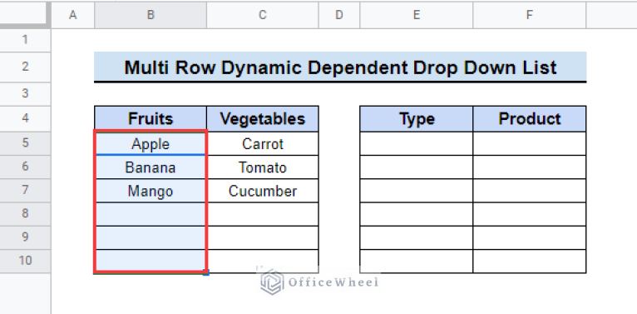Image resolution: width=637 pixels, height=314 pixels.
Task: Select column E header
Action: [417, 15]
